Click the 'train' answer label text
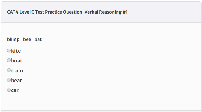Viewport: 202px width, 112px height. point(17,70)
